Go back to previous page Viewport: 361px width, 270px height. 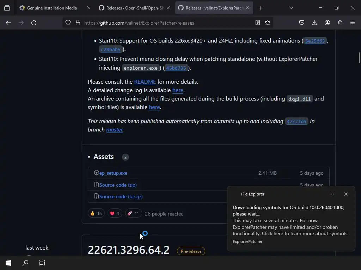point(8,23)
